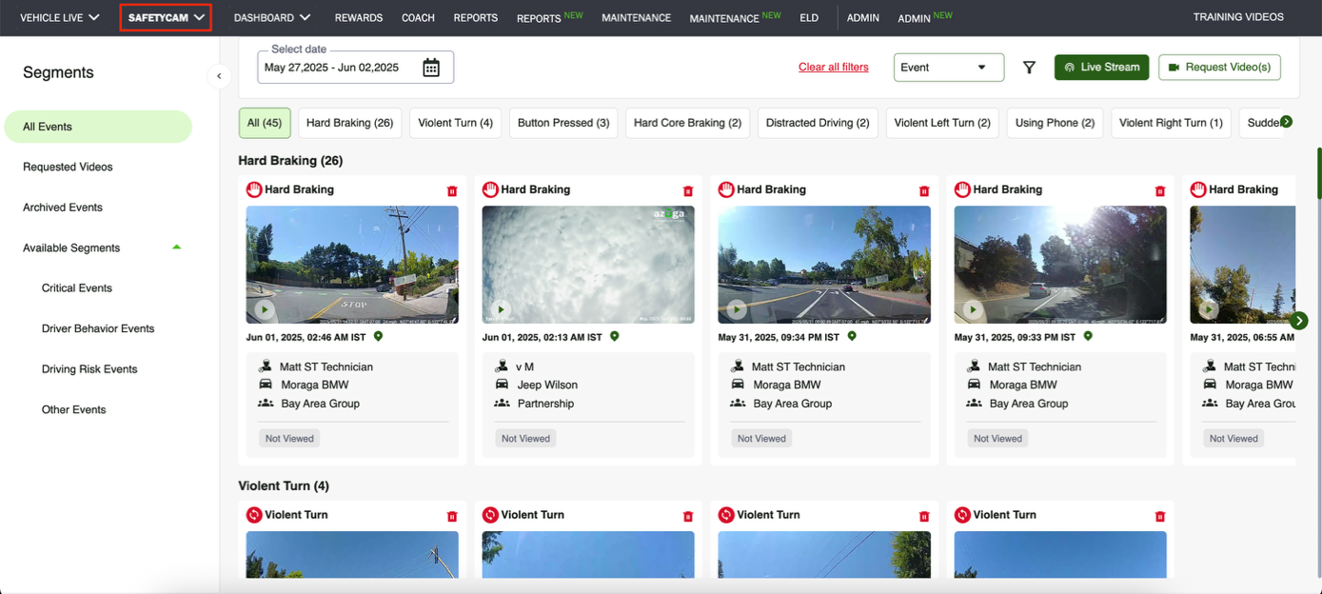The image size is (1322, 594).
Task: Click the Request Video(s) button
Action: click(x=1219, y=68)
